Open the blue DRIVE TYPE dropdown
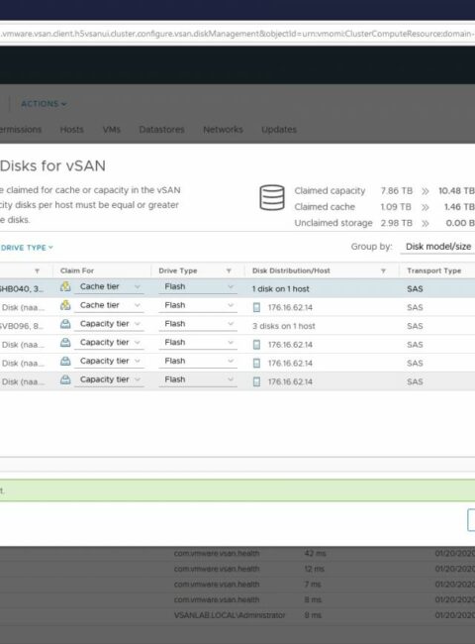Image resolution: width=475 pixels, height=644 pixels. click(x=27, y=248)
